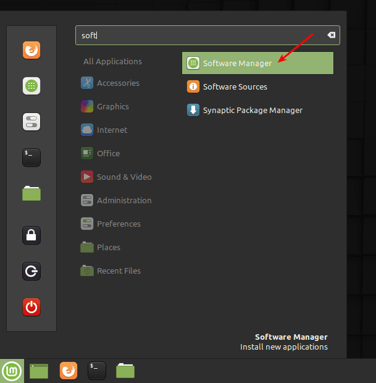
Task: Click the Accessories scissors icon
Action: pos(87,83)
